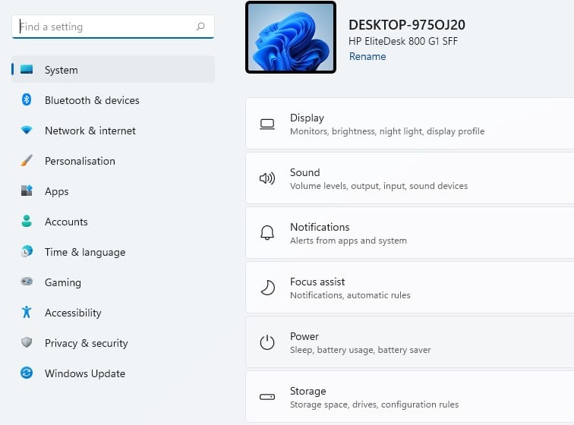Click the desktop wallpaper thumbnail
Viewport: 574px width, 425px height.
click(x=291, y=37)
